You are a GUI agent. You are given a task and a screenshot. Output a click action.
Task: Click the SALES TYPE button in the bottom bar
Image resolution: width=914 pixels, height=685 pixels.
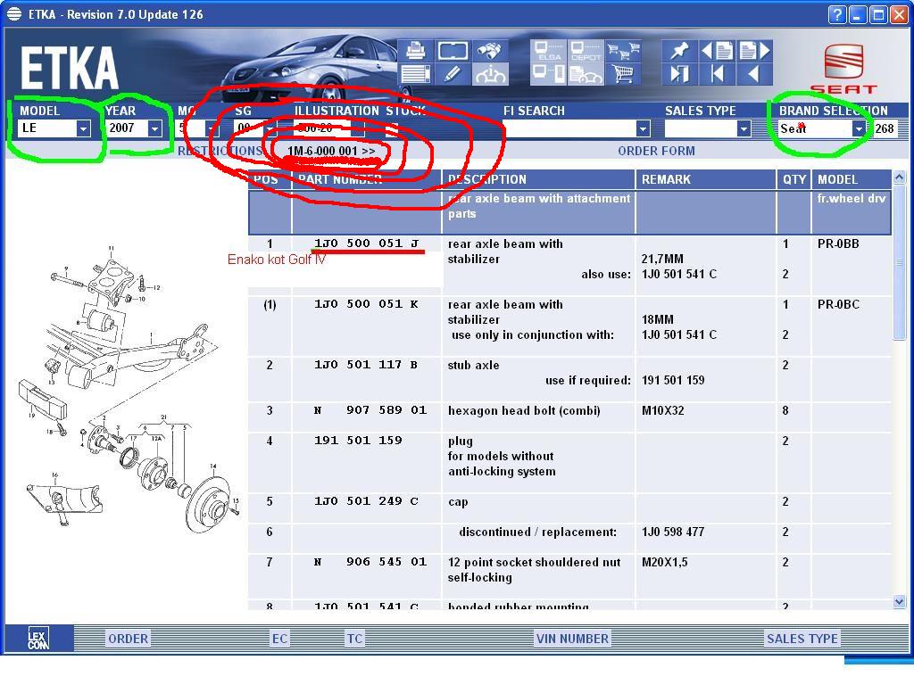pyautogui.click(x=802, y=639)
